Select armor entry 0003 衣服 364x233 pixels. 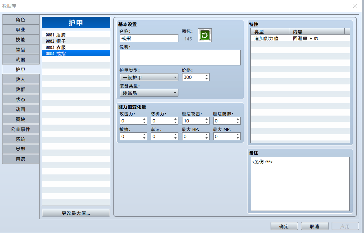point(76,47)
